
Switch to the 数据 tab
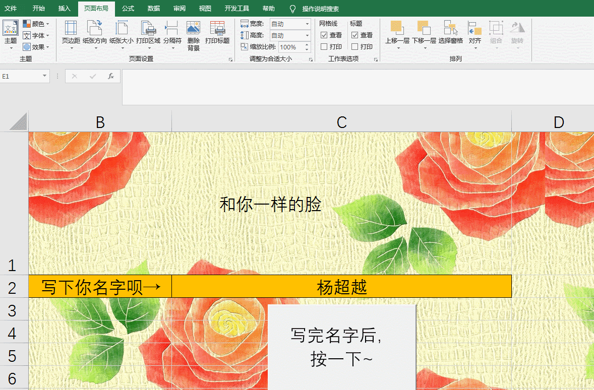(x=154, y=9)
